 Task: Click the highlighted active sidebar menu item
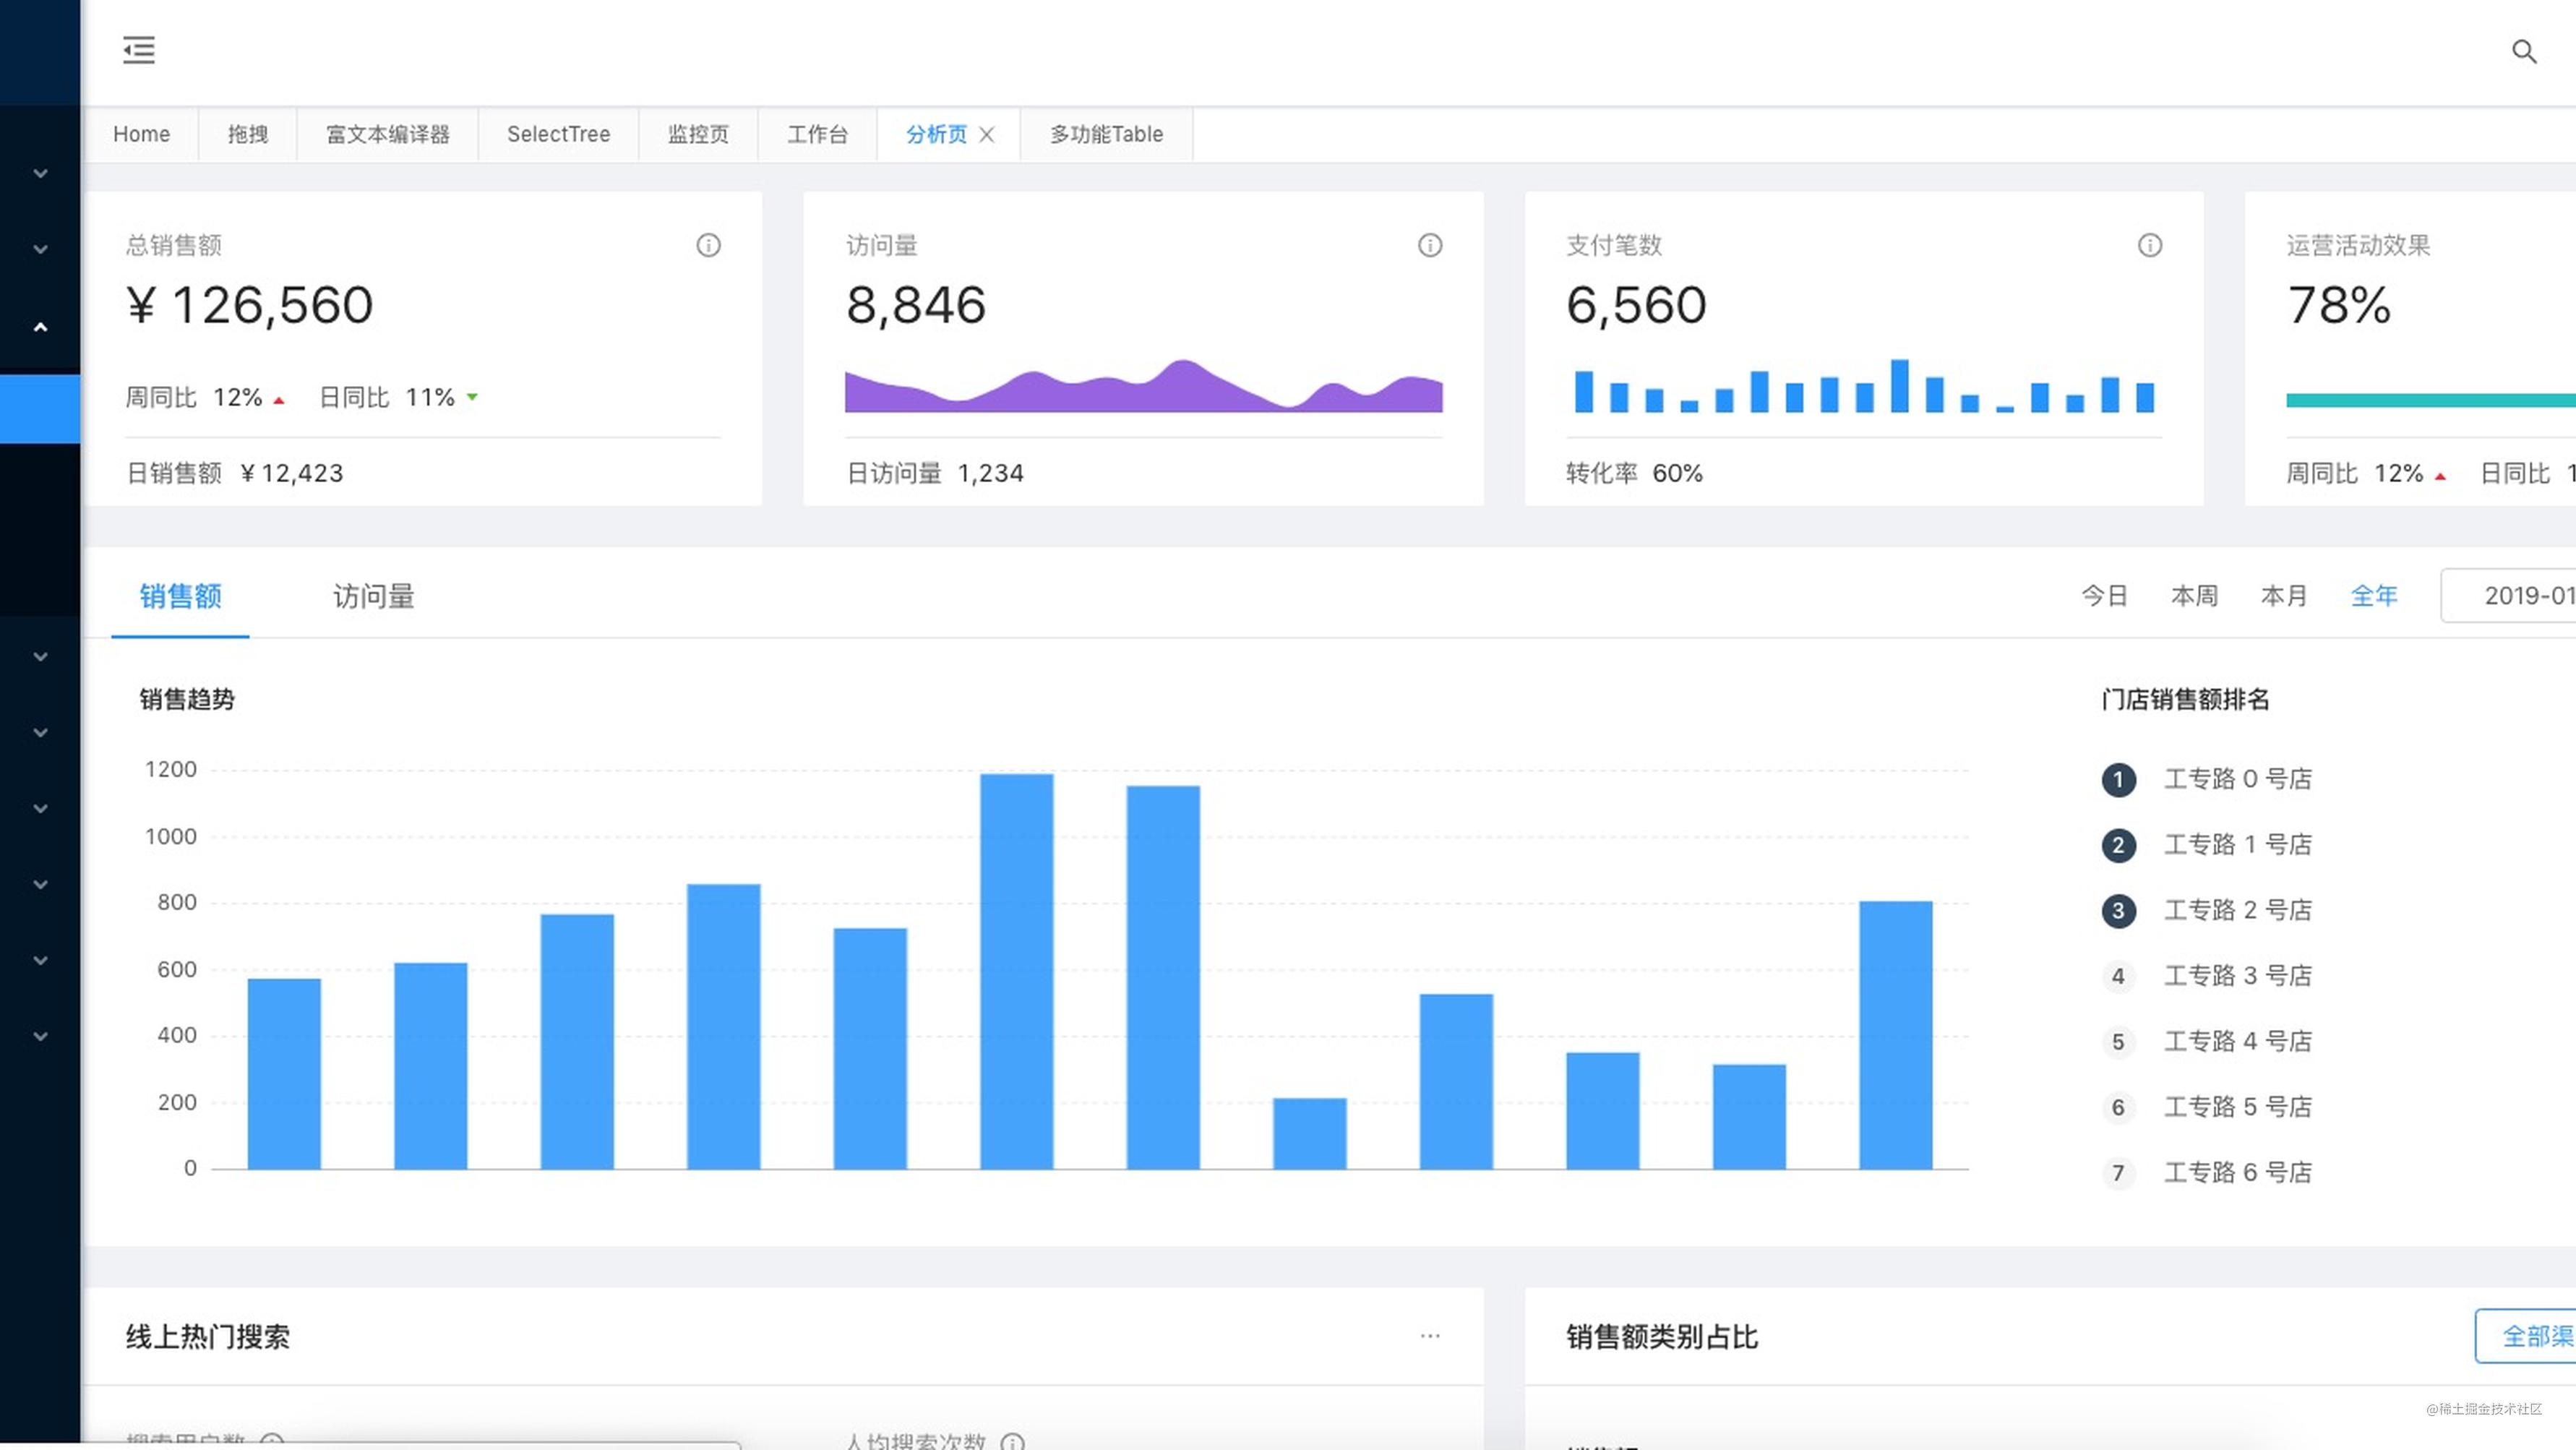coord(40,409)
